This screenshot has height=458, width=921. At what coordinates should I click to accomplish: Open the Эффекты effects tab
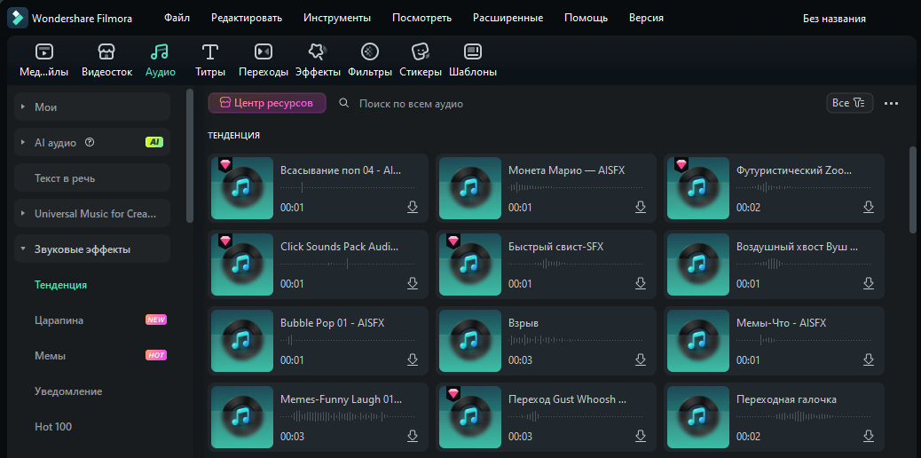pos(318,60)
